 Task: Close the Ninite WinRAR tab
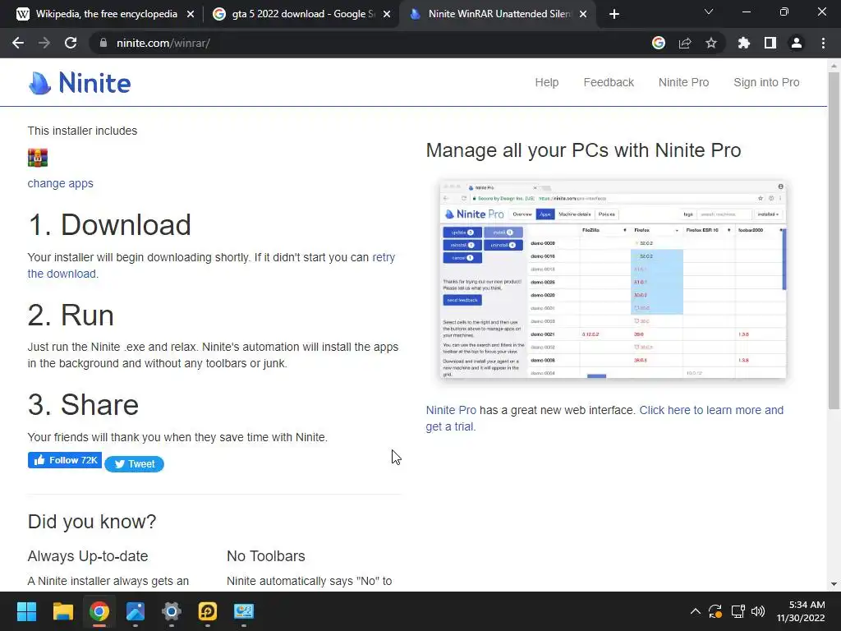583,14
